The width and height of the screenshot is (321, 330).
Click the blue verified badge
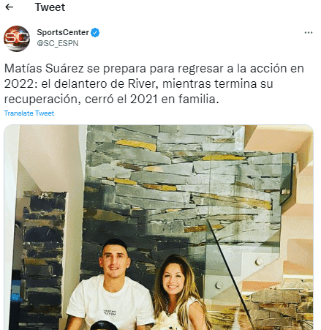point(95,32)
